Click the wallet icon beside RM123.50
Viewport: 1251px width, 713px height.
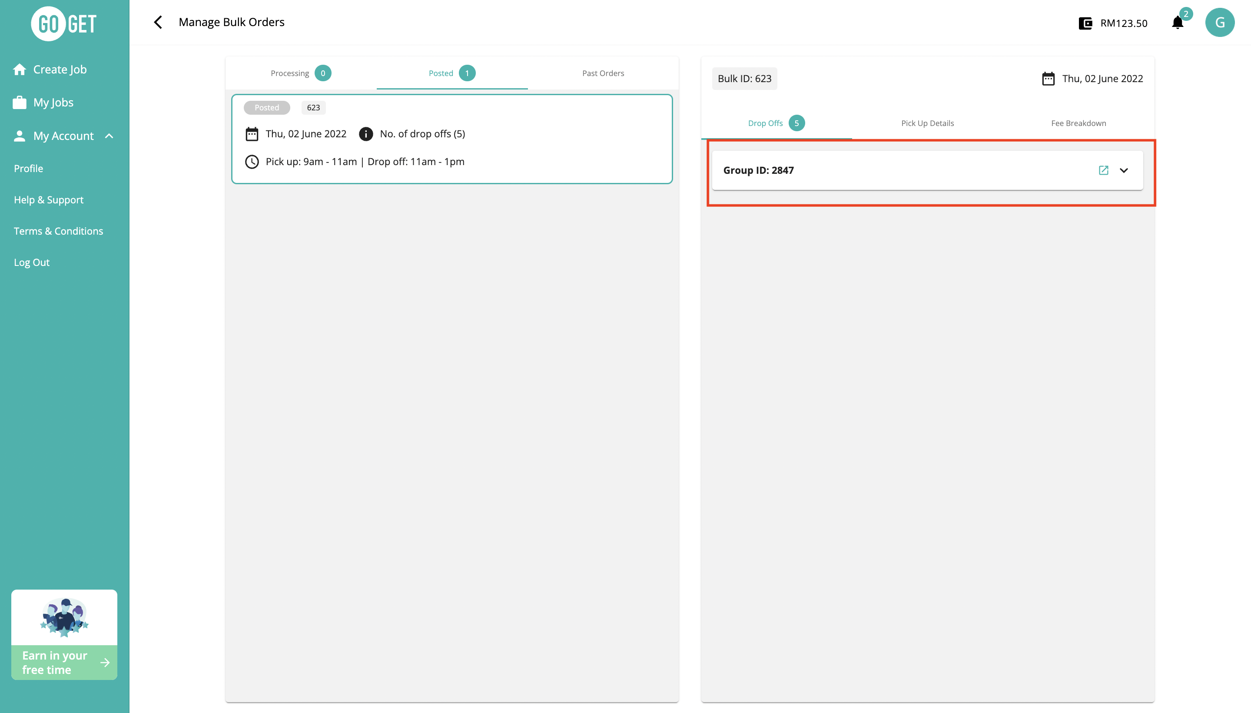click(x=1085, y=23)
